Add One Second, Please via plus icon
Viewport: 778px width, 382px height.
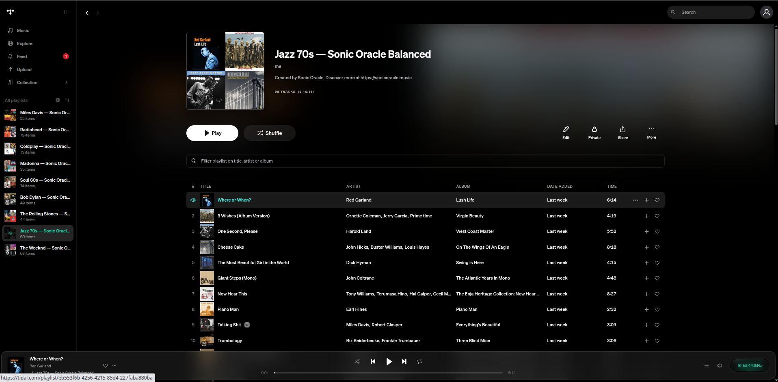(646, 231)
